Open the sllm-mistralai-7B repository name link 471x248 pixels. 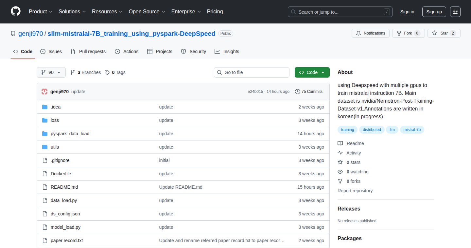(131, 34)
